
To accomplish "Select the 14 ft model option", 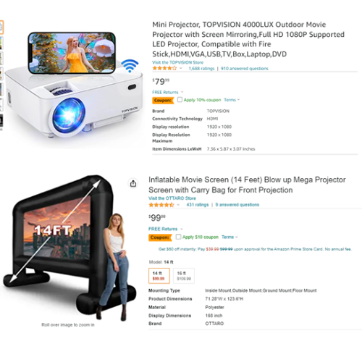I will point(159,276).
